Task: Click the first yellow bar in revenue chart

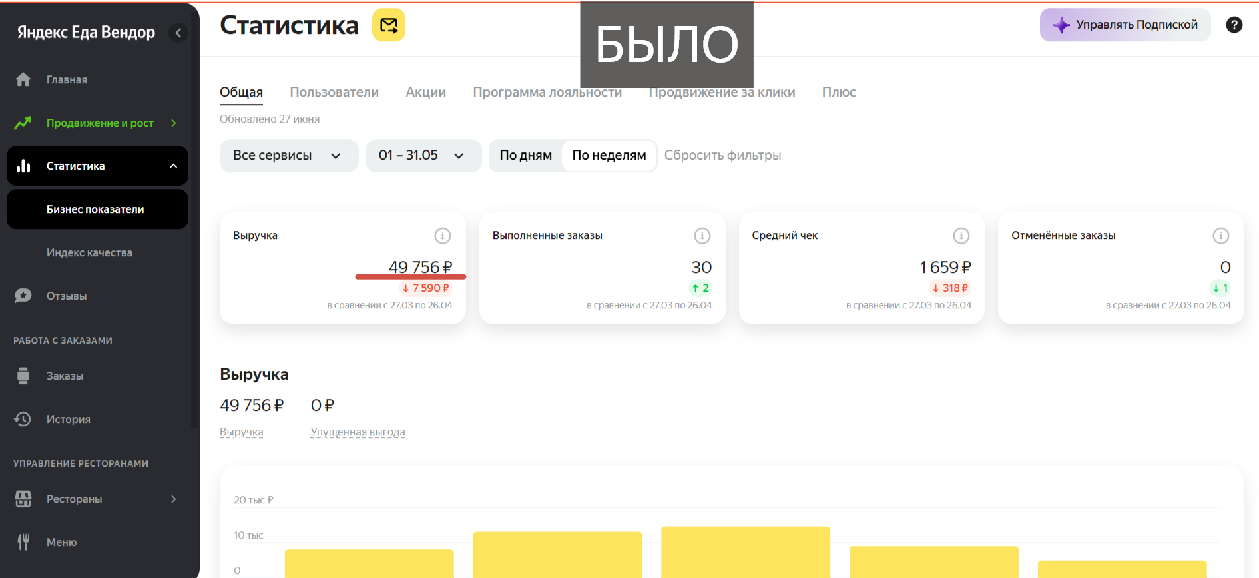Action: click(x=369, y=563)
